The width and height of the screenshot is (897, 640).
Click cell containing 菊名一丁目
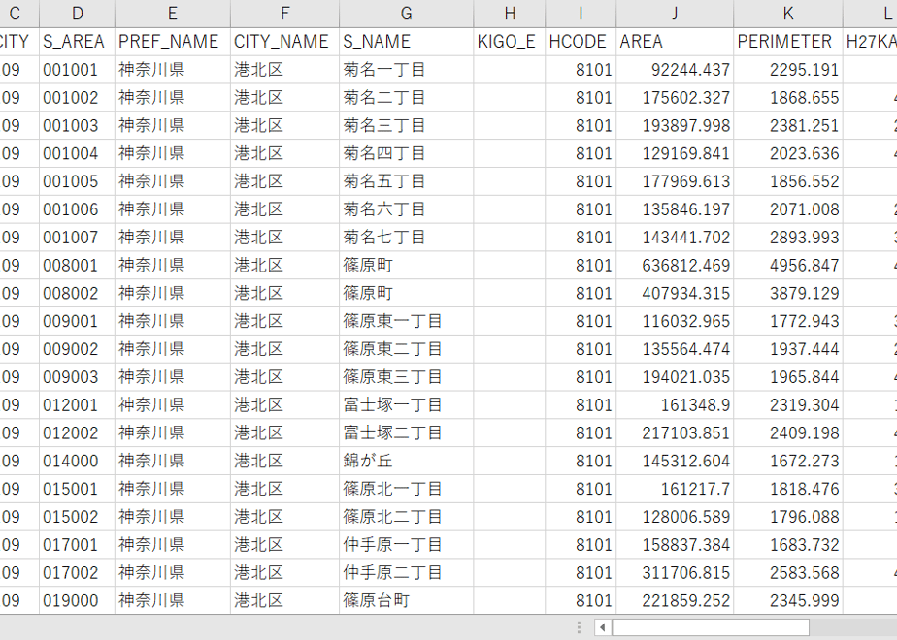(406, 70)
